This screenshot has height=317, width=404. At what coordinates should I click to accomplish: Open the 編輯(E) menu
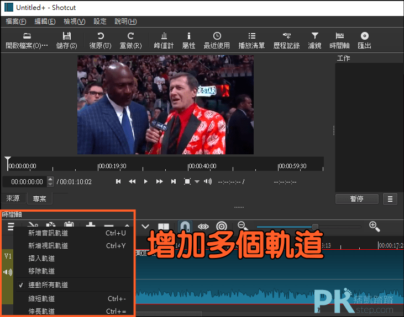pos(45,22)
